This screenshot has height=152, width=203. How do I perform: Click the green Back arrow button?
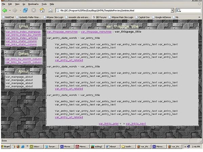(4, 10)
